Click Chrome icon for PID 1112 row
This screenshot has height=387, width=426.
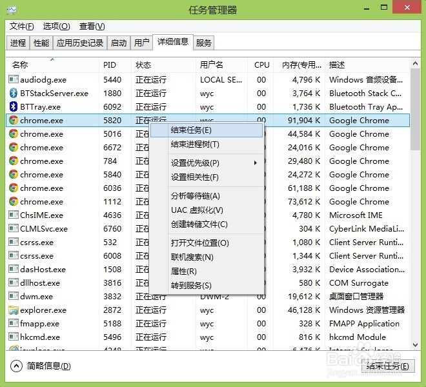point(14,201)
